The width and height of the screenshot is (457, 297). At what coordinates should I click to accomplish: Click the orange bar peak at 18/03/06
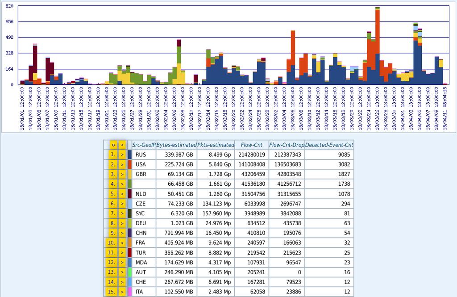[293, 48]
